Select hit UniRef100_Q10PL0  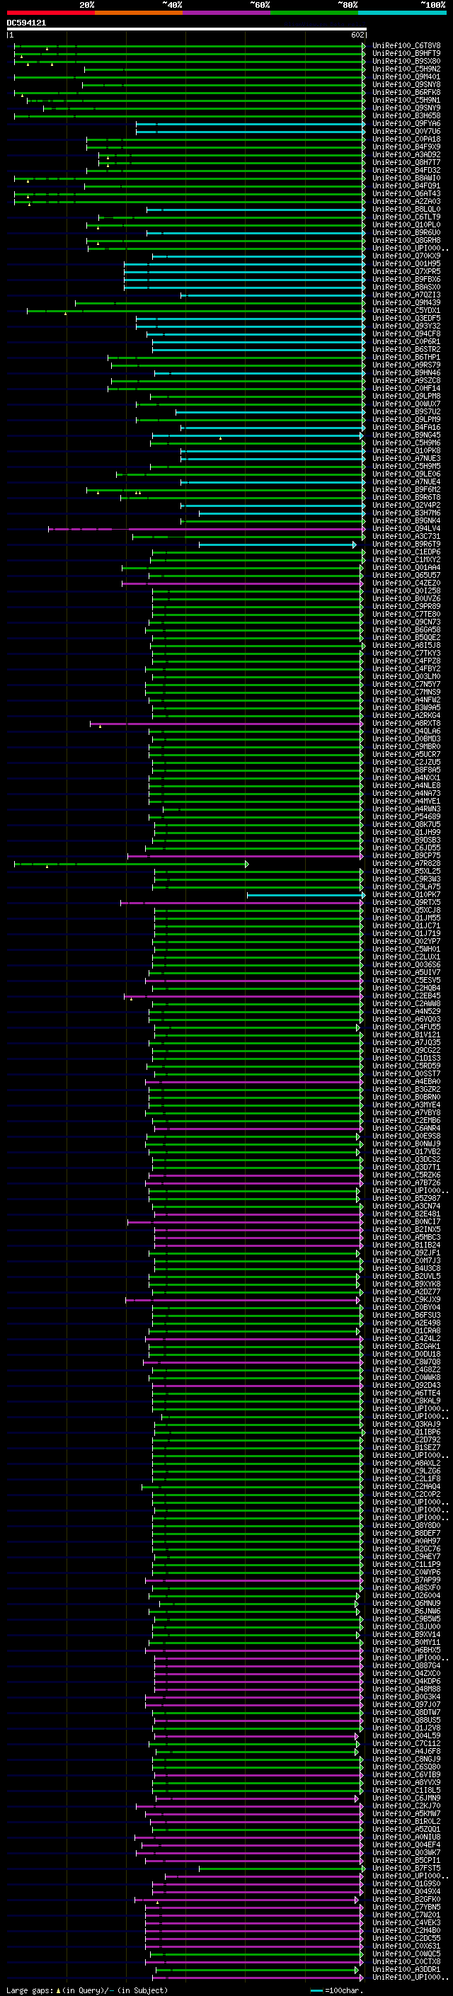coord(406,224)
